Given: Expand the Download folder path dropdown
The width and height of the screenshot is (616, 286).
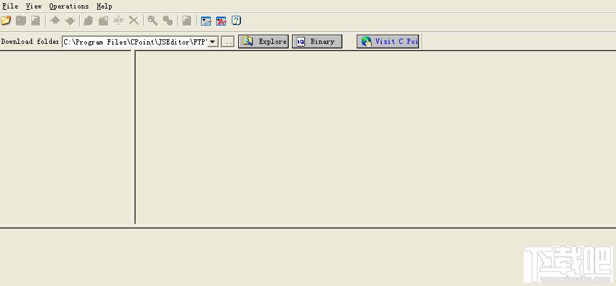Looking at the screenshot, I should 213,42.
